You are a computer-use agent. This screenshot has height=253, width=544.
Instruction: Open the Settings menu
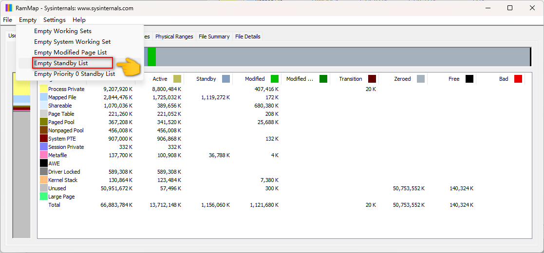pyautogui.click(x=55, y=20)
